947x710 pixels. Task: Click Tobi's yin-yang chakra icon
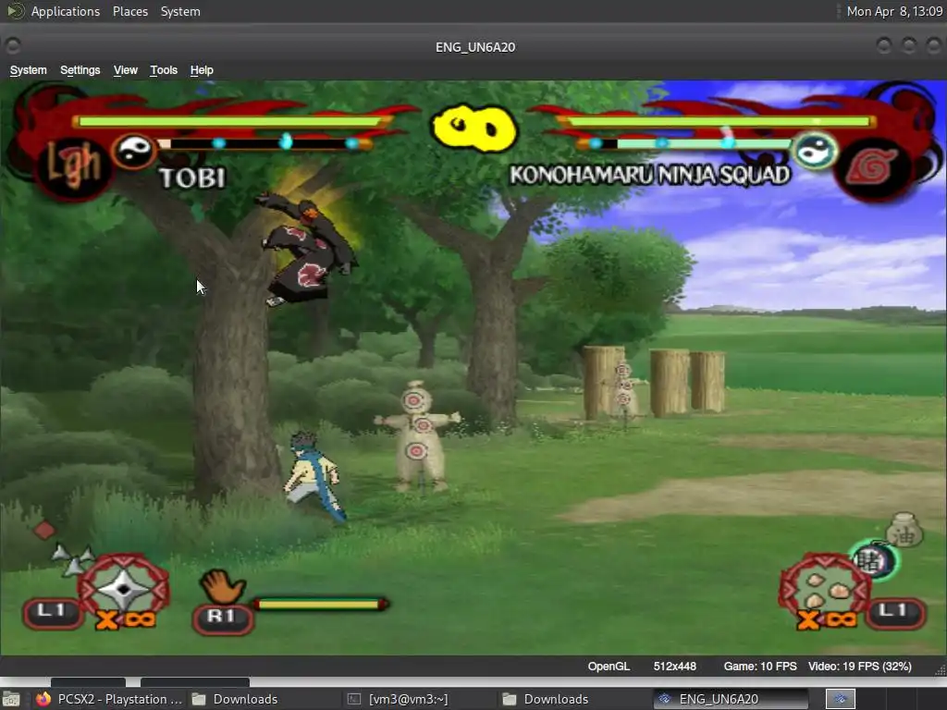[133, 150]
